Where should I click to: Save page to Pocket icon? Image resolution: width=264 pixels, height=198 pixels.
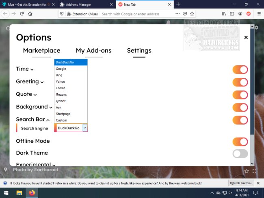coord(185,14)
